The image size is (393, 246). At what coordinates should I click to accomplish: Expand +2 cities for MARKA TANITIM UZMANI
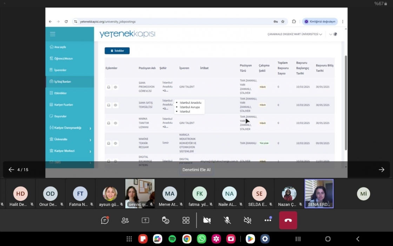click(165, 127)
